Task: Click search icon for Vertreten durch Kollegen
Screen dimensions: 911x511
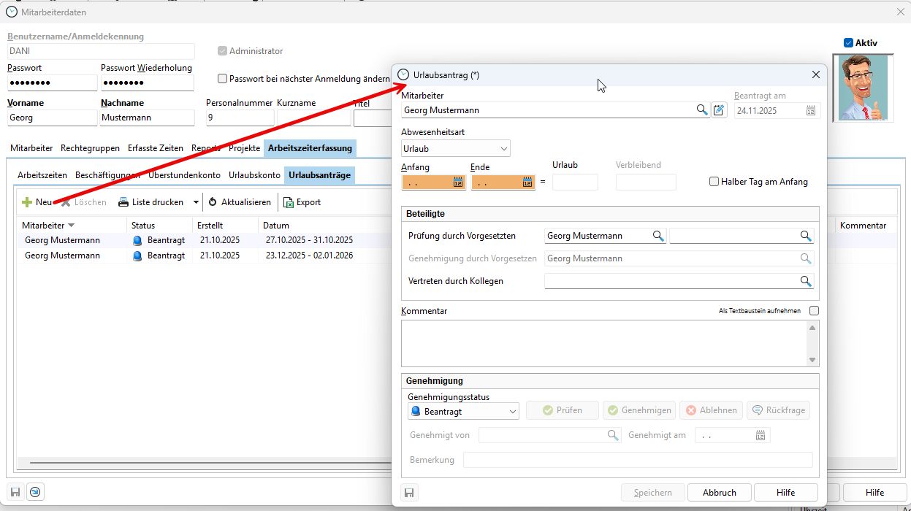Action: 805,281
